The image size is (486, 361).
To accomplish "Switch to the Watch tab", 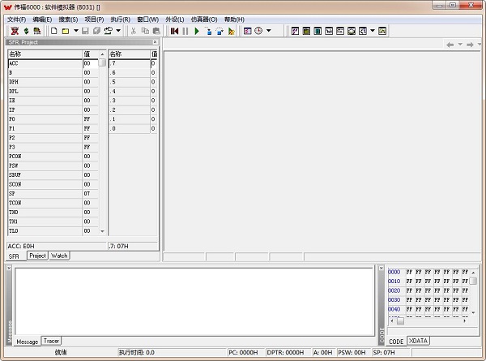I will tap(59, 256).
